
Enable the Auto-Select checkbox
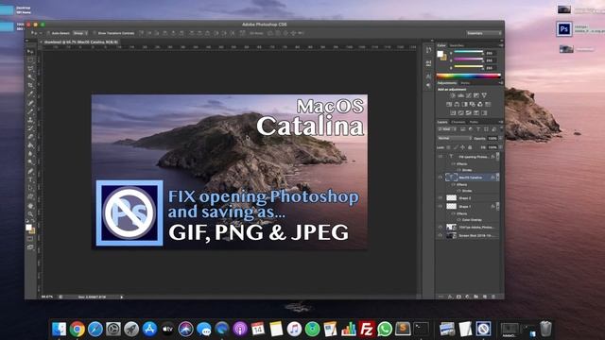click(48, 33)
